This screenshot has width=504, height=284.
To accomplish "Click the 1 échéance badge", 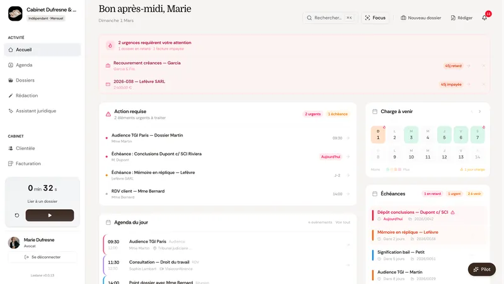I will [x=338, y=114].
